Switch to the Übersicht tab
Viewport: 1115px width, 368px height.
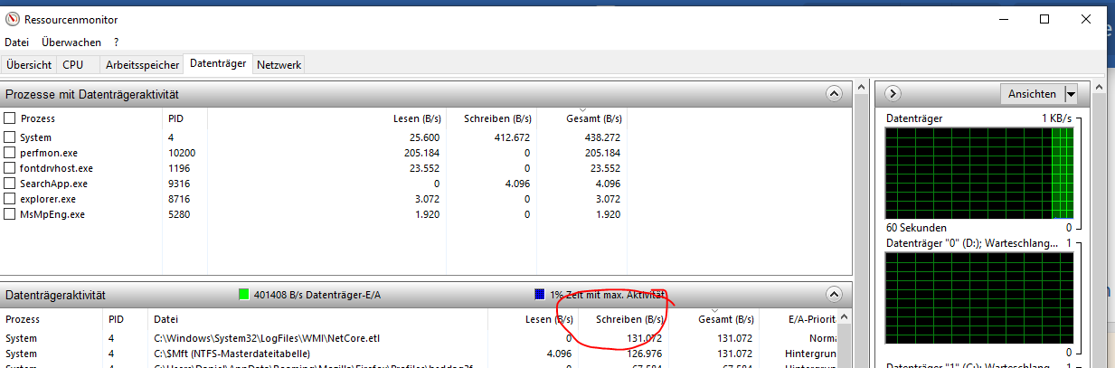(29, 65)
